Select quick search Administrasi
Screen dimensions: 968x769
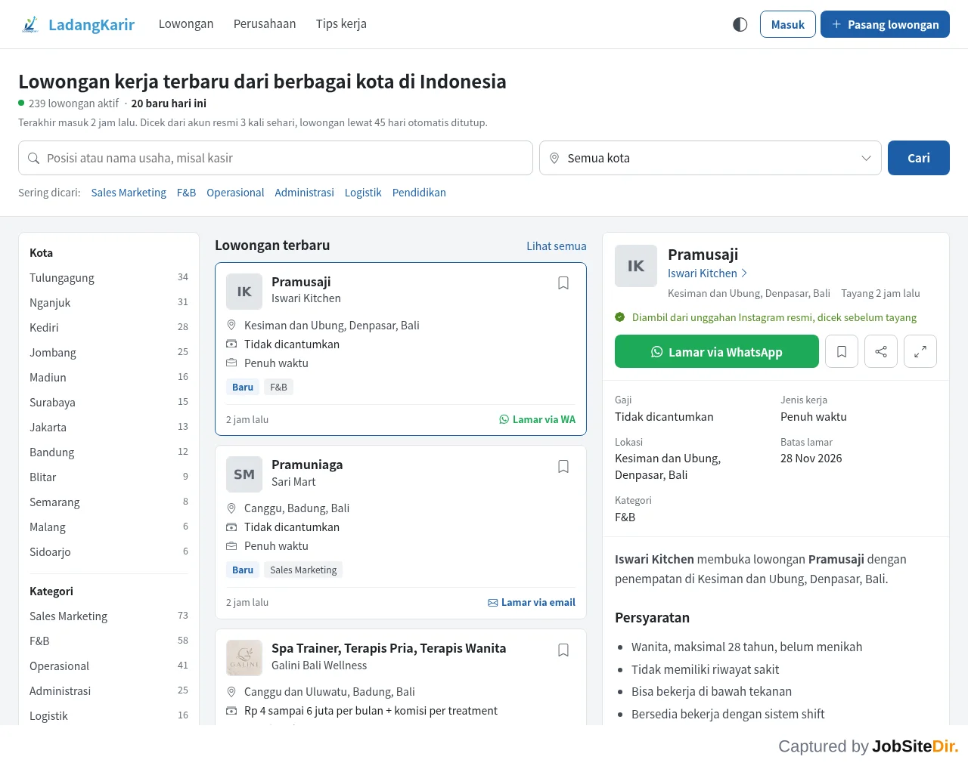[304, 193]
